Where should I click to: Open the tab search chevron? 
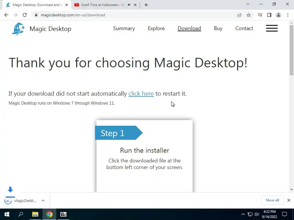click(248, 4)
